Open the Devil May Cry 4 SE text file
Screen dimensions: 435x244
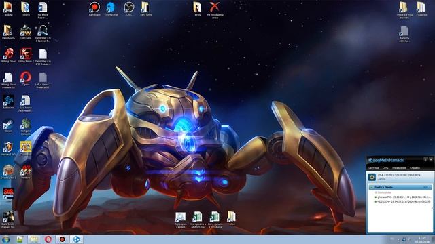point(43,57)
